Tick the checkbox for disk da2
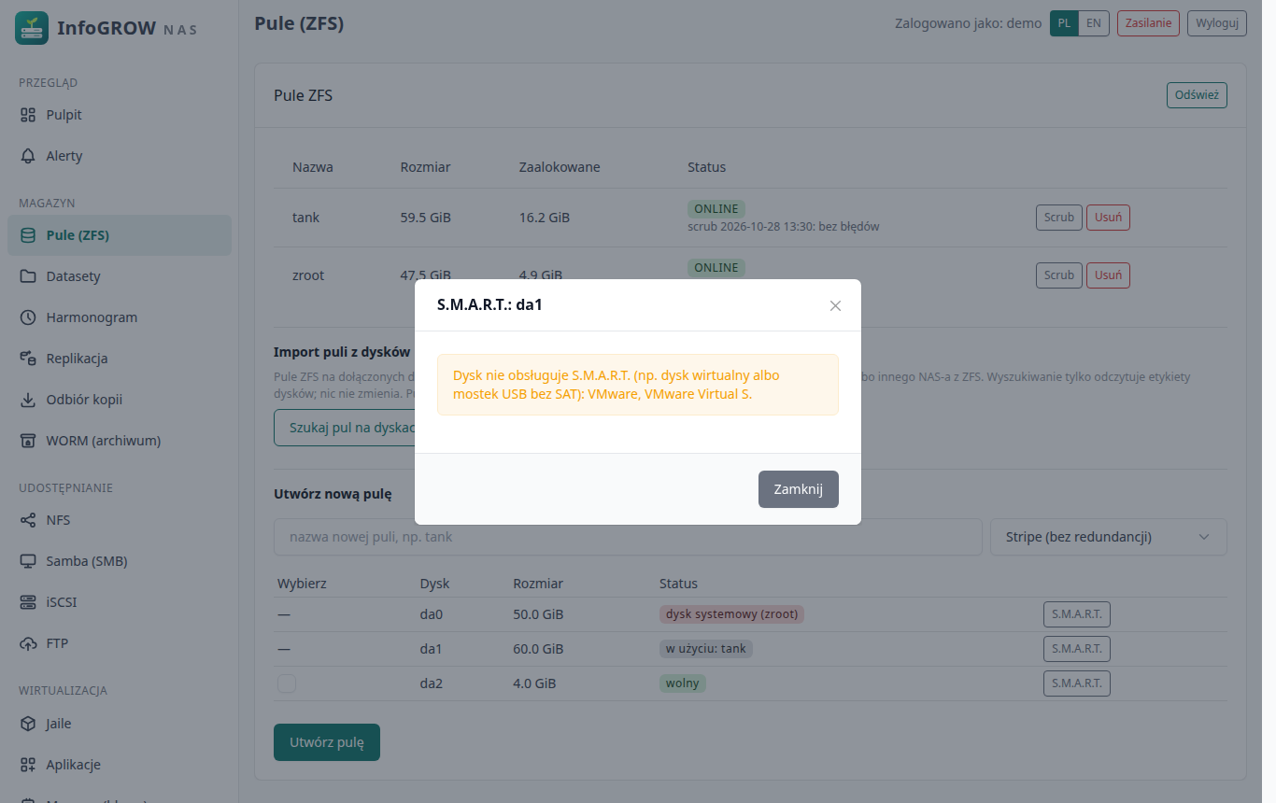Screen dimensions: 1276x803 [x=287, y=683]
